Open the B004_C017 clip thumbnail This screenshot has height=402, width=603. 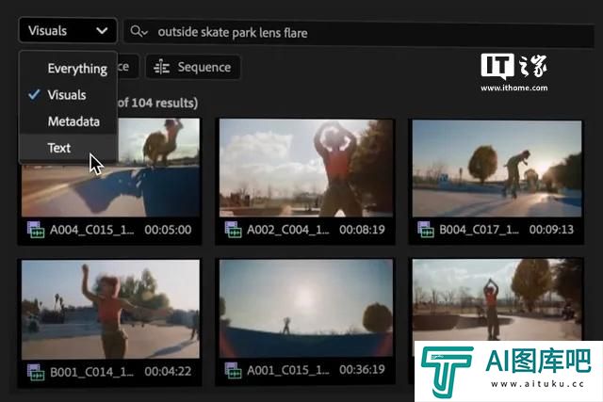pos(497,169)
